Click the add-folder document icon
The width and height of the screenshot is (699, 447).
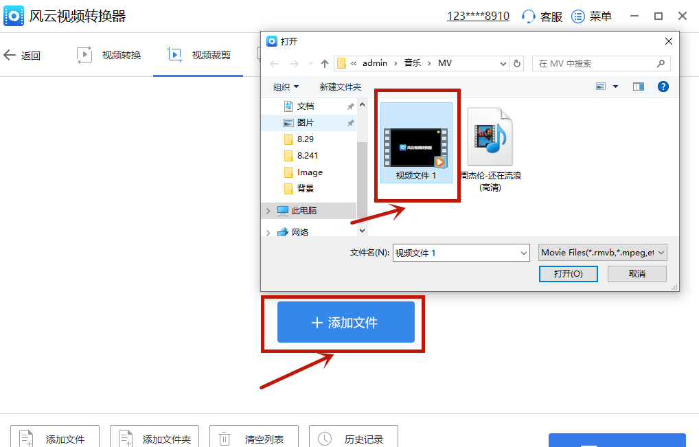(126, 439)
